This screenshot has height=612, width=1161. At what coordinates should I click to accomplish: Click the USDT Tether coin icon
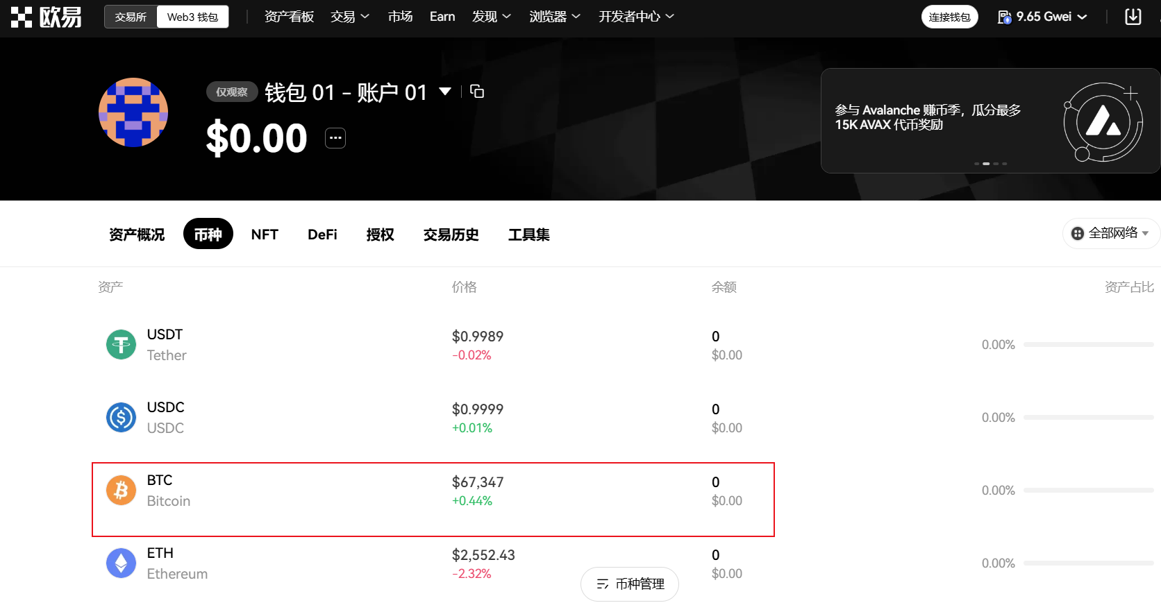pyautogui.click(x=121, y=344)
